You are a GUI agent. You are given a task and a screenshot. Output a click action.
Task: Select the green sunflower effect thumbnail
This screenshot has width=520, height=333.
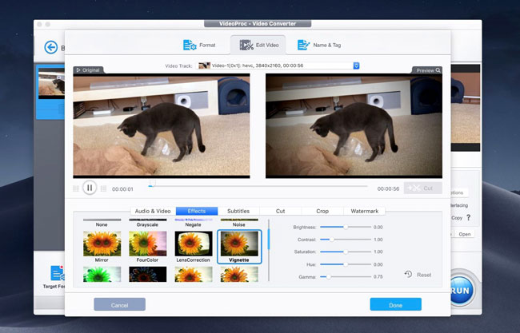(102, 275)
